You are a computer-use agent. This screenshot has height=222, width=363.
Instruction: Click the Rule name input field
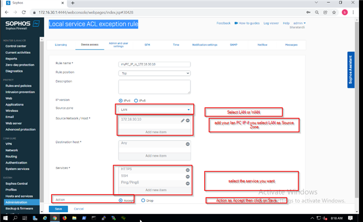coord(154,64)
